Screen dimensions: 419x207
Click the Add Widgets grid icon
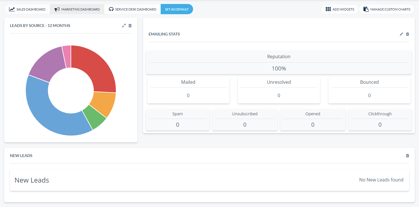coord(328,9)
